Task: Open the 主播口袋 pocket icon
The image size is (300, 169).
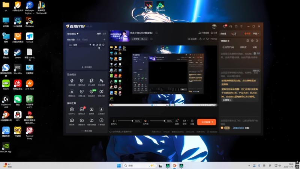Action: (x=82, y=92)
